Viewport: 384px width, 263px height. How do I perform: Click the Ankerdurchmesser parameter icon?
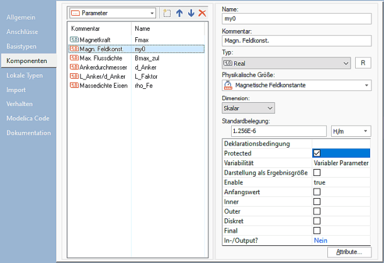74,67
